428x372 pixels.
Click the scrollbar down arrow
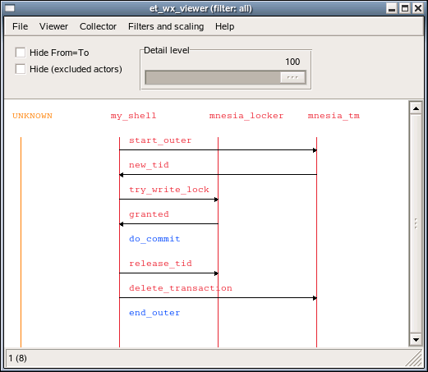[416, 340]
